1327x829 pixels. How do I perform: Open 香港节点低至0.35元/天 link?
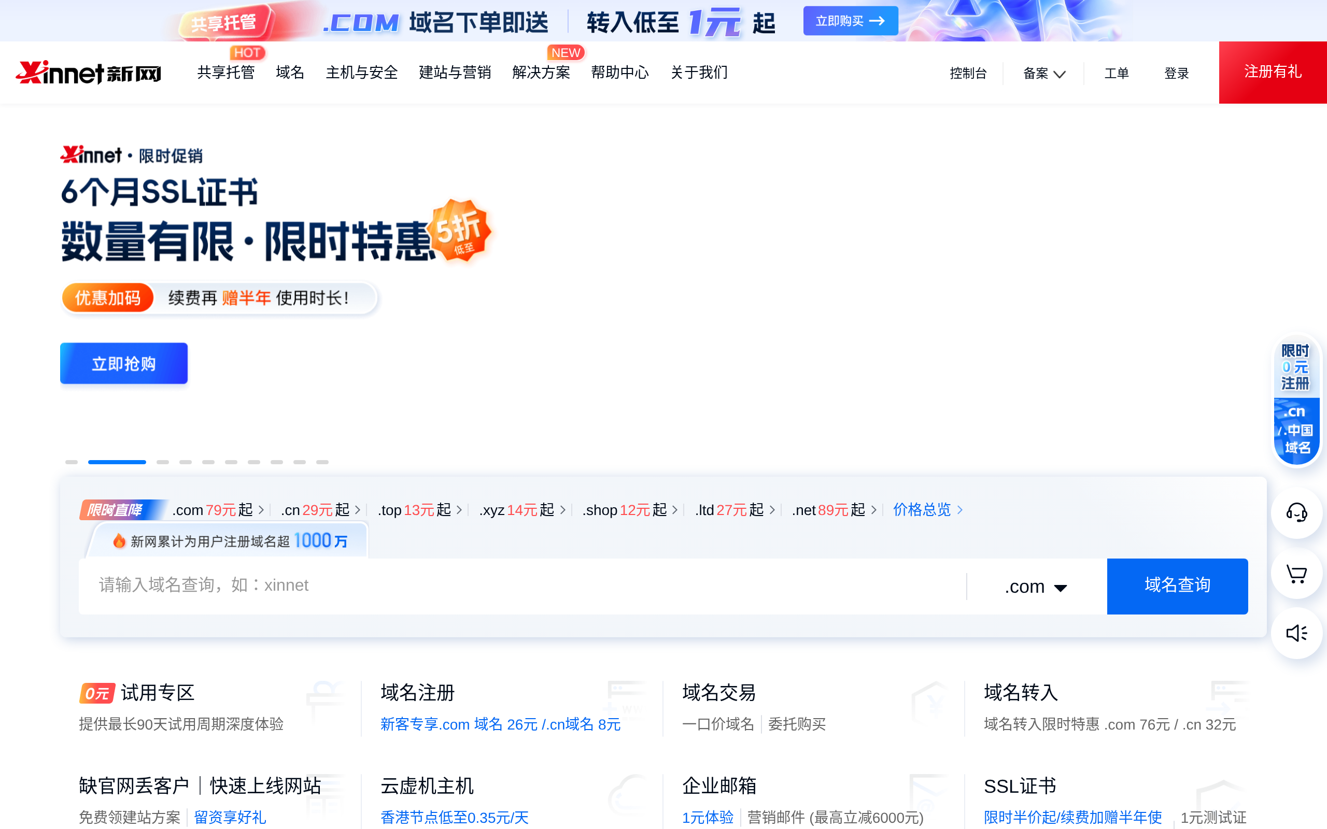tap(455, 818)
